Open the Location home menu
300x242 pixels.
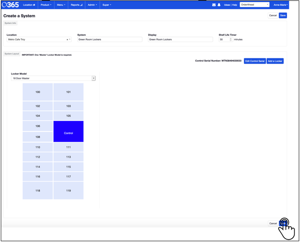(x=29, y=5)
